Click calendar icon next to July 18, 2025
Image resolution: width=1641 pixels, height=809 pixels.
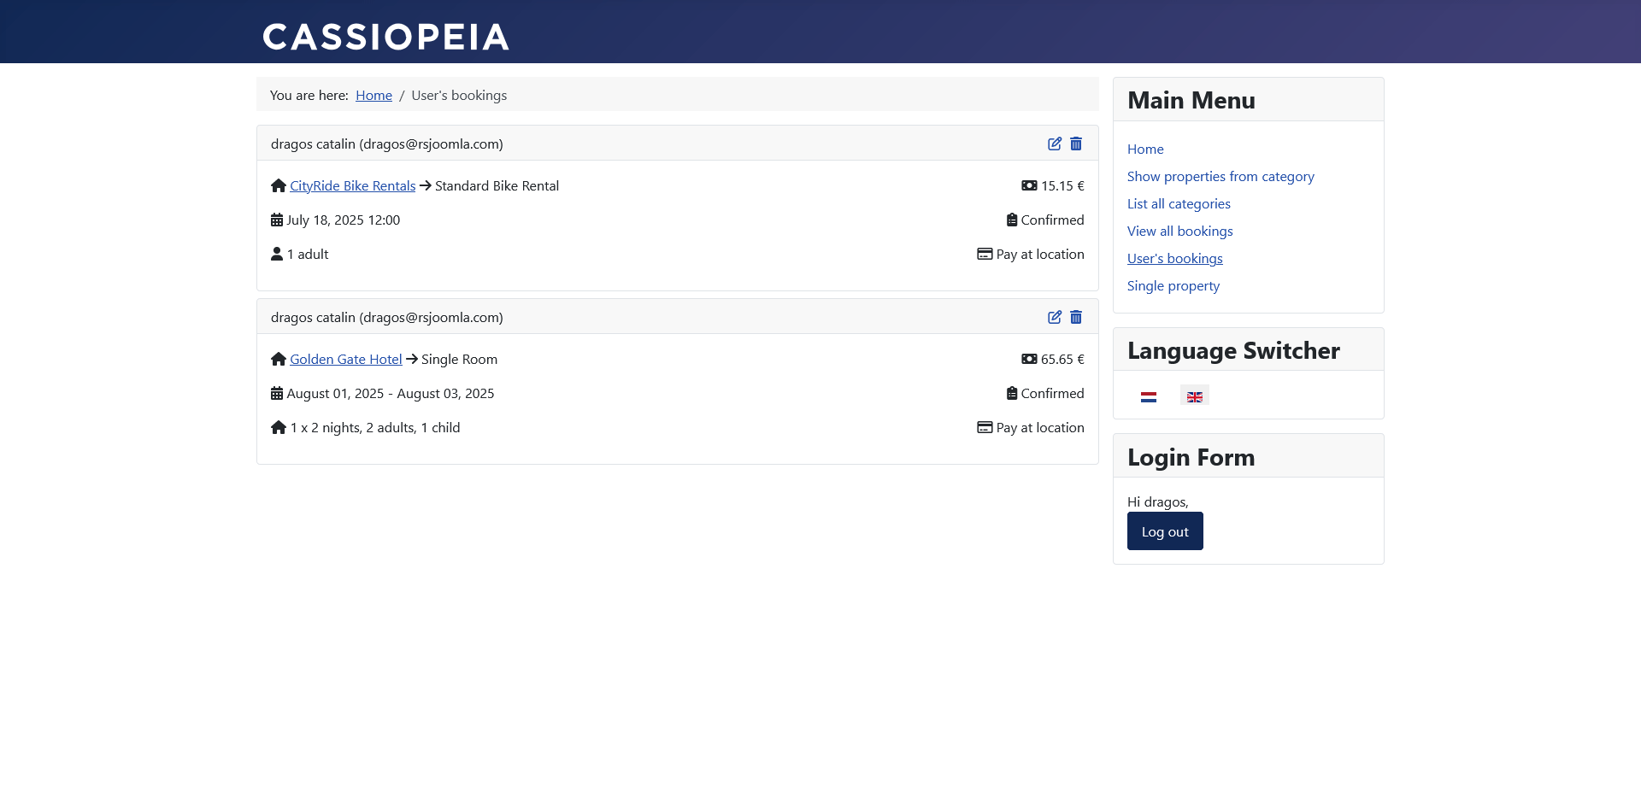pyautogui.click(x=277, y=220)
